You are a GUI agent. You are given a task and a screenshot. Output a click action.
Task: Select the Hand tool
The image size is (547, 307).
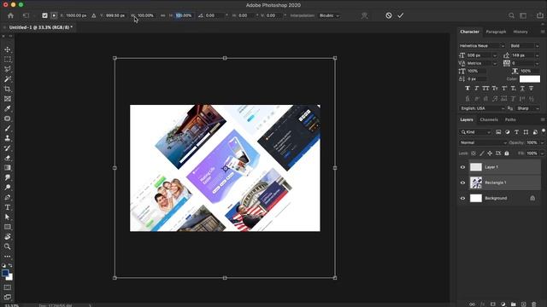pyautogui.click(x=8, y=237)
